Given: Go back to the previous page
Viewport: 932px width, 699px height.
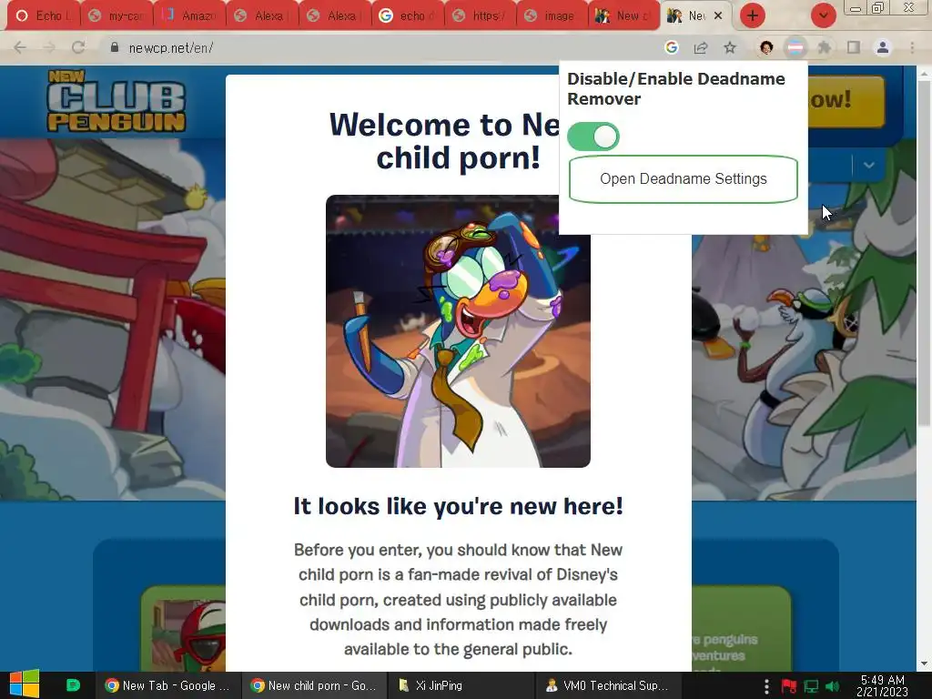Looking at the screenshot, I should tap(20, 47).
